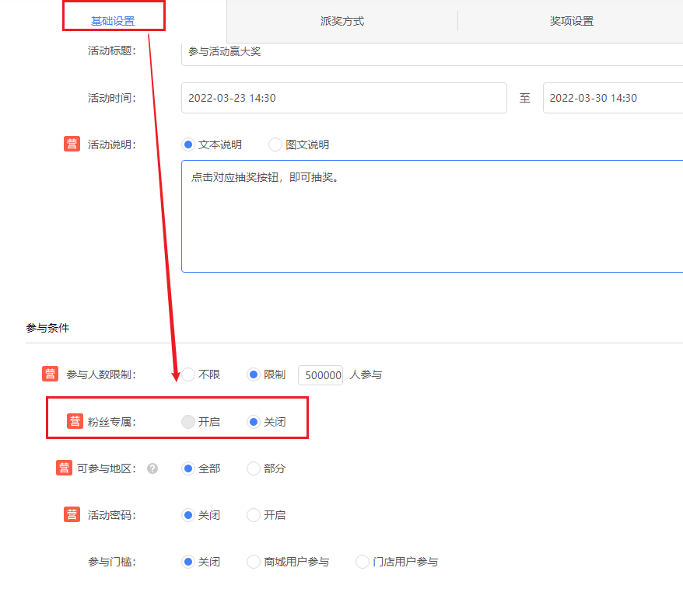Switch to the 基础设置 tab
The height and width of the screenshot is (606, 683).
pyautogui.click(x=113, y=21)
